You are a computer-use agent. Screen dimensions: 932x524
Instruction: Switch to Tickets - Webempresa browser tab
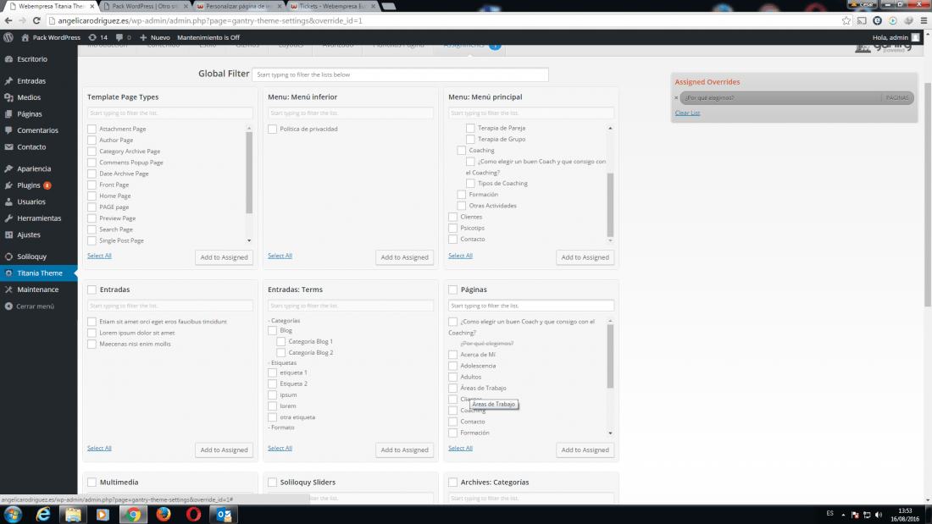(x=331, y=6)
